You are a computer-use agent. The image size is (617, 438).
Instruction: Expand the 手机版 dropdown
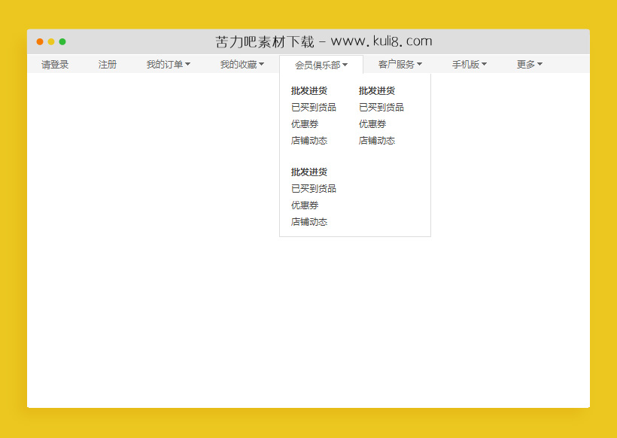click(469, 64)
